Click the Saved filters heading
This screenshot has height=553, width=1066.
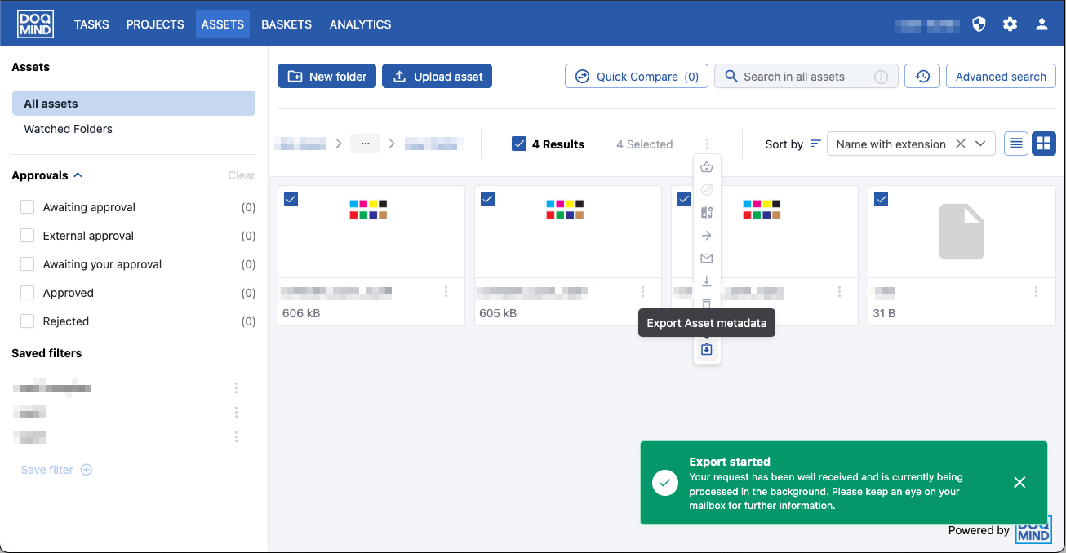click(47, 353)
